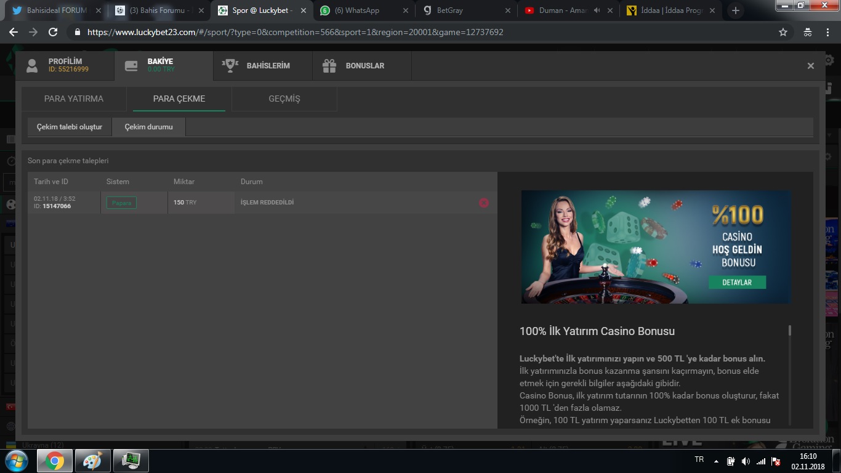Go back in the browser
The height and width of the screenshot is (473, 841).
click(14, 32)
